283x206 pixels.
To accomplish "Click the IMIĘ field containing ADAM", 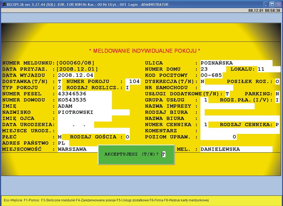I will [84, 106].
